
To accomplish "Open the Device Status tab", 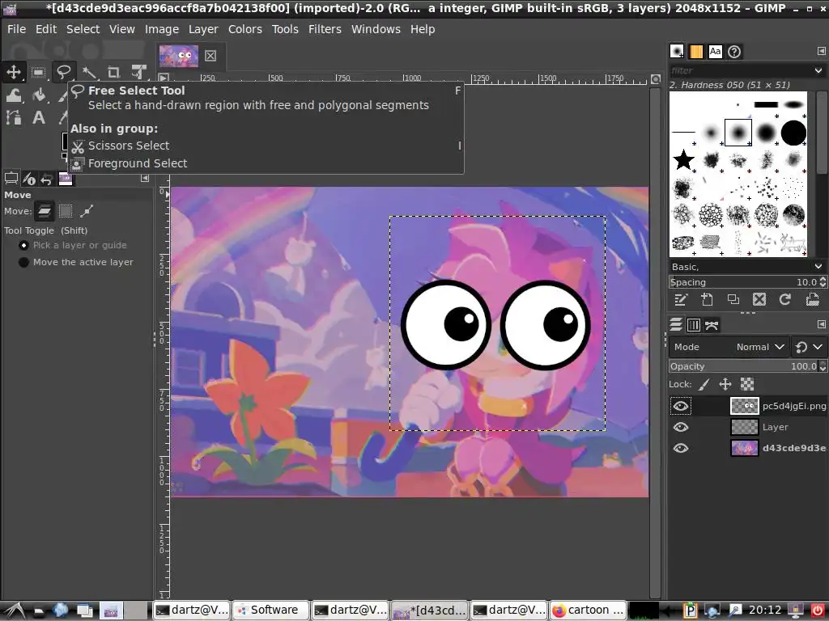I will tap(29, 179).
